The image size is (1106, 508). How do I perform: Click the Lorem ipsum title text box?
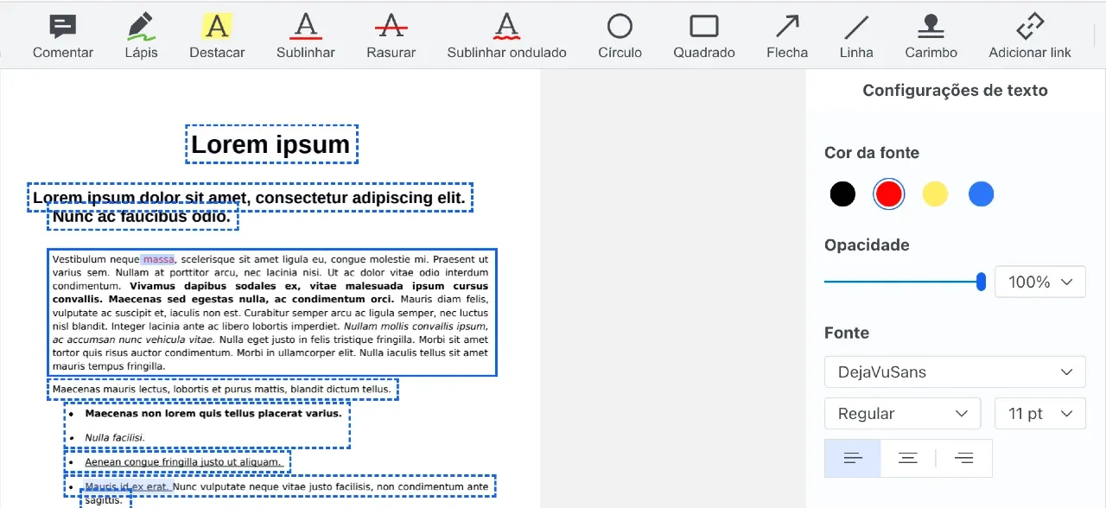(271, 145)
